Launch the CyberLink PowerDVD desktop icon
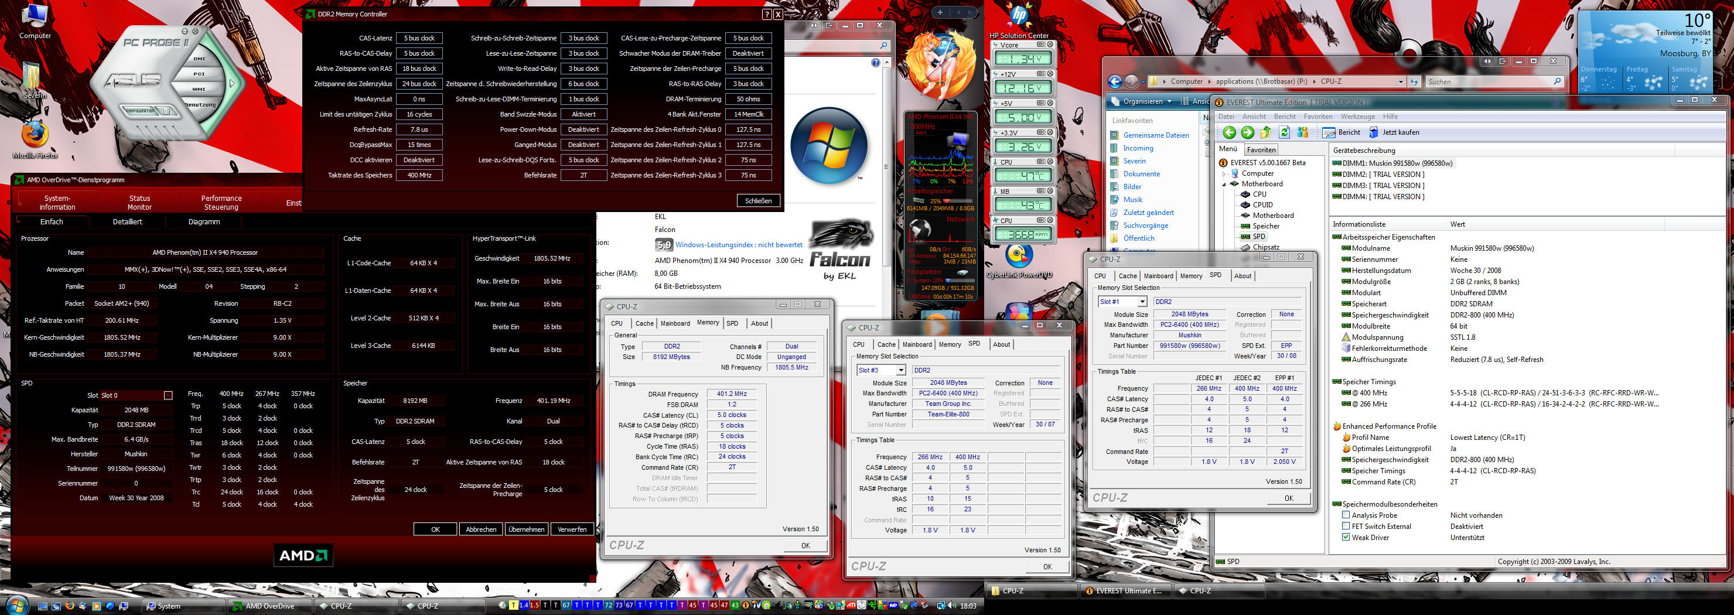 [1019, 261]
